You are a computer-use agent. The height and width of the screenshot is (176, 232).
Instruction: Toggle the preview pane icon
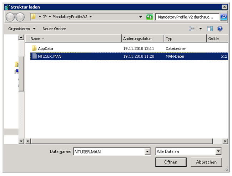point(210,29)
